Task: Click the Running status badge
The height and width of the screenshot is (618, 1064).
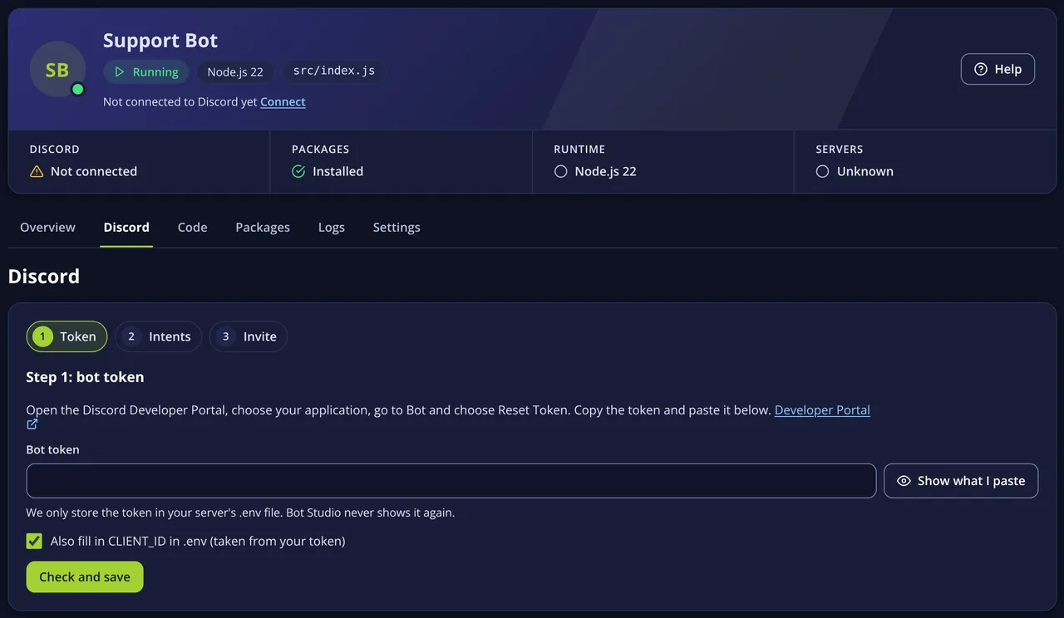Action: point(146,72)
